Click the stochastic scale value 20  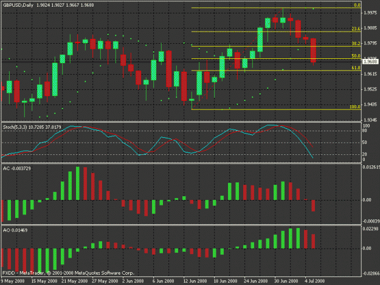pos(364,154)
